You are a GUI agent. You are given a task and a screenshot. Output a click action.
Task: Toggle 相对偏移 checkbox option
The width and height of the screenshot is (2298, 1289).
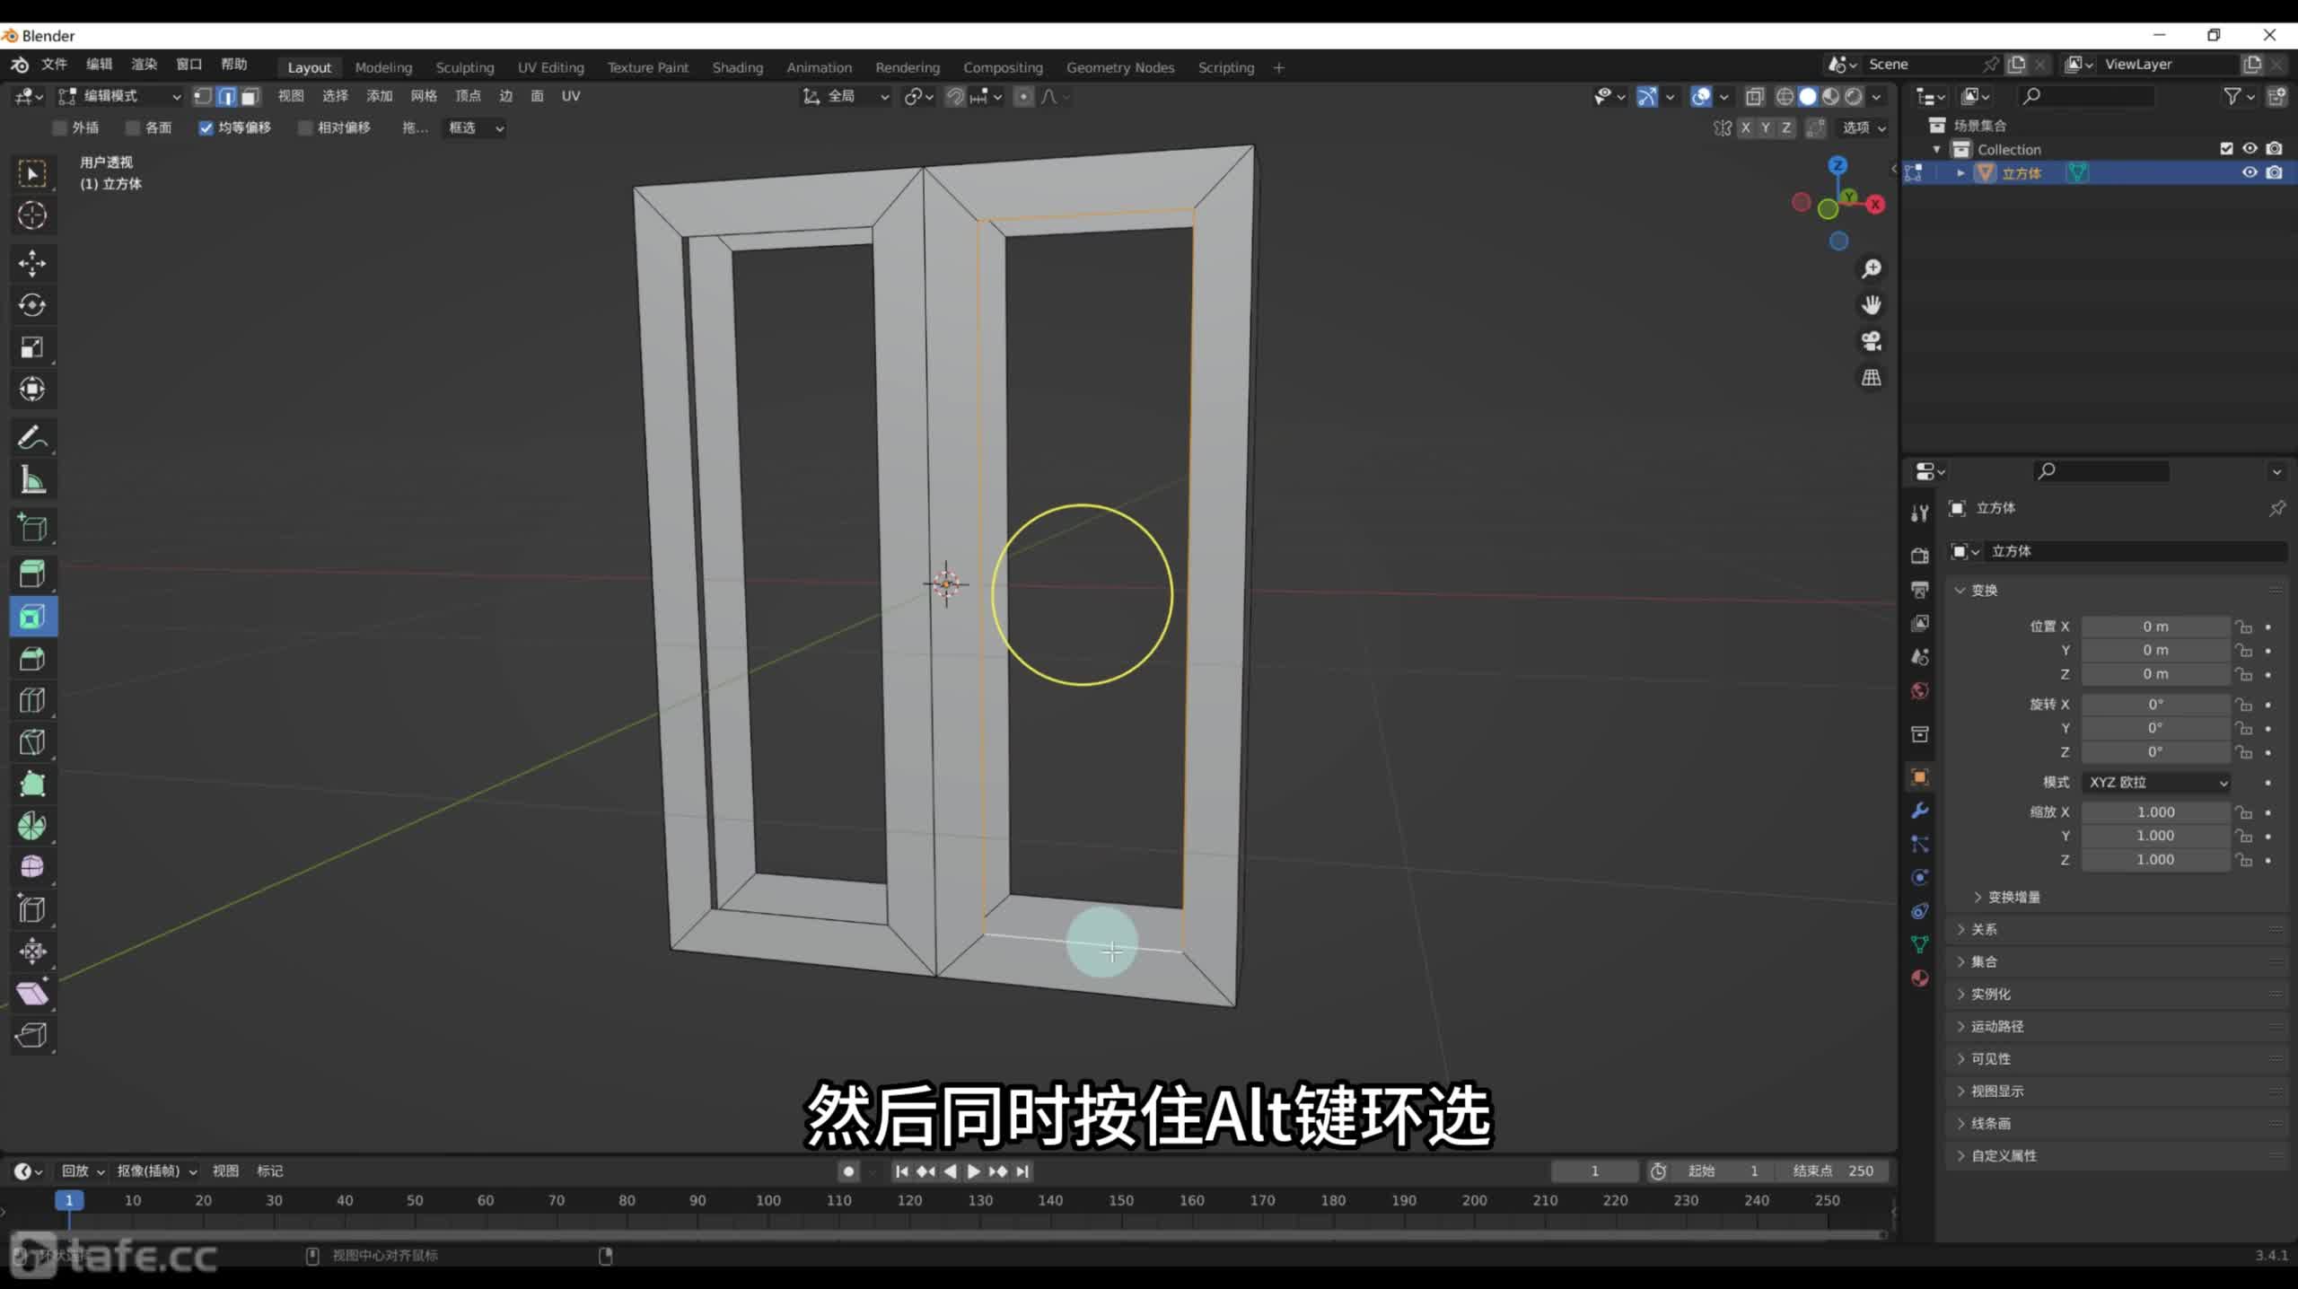(314, 127)
